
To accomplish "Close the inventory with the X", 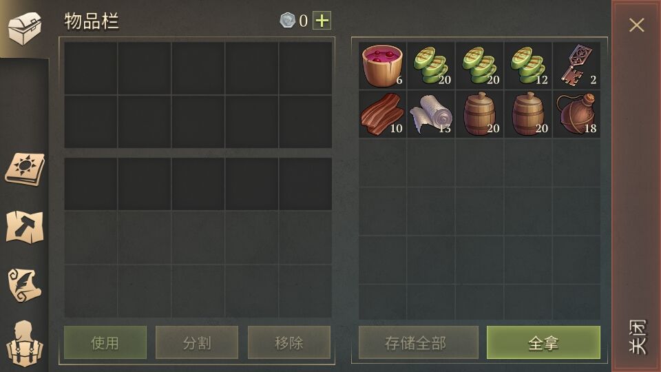I will pyautogui.click(x=636, y=25).
